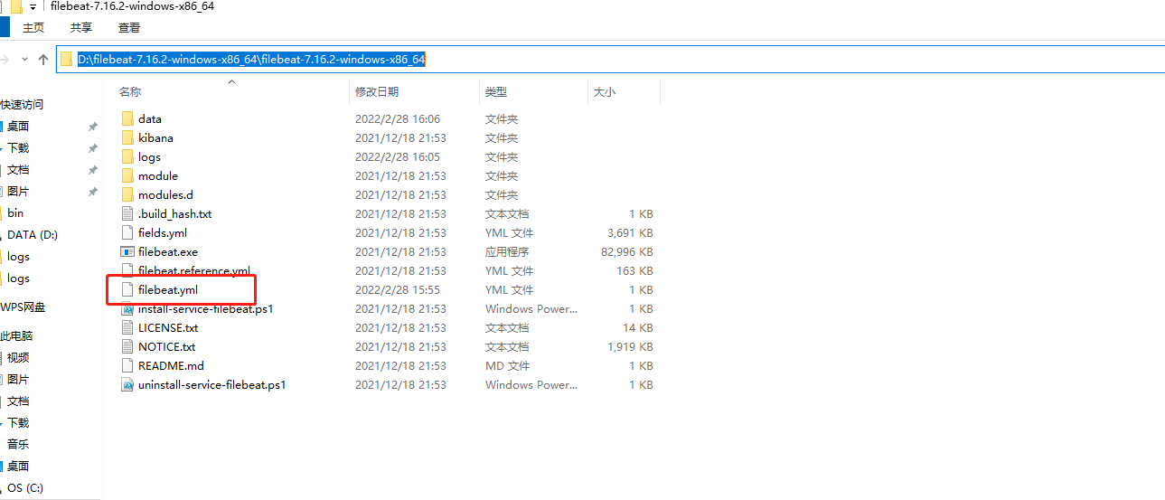Viewport: 1165px width, 500px height.
Task: Select the LICENSE.txt file name
Action: (168, 327)
